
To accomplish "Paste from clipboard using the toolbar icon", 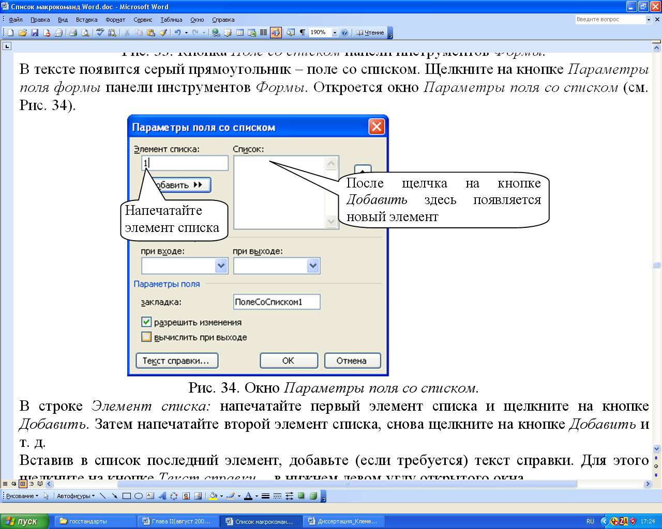I will coord(151,33).
